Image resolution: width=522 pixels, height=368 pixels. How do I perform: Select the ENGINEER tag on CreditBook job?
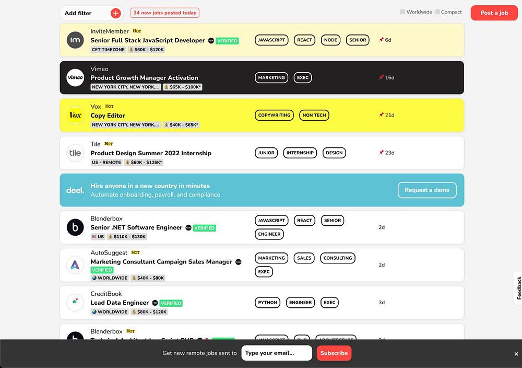pyautogui.click(x=300, y=303)
